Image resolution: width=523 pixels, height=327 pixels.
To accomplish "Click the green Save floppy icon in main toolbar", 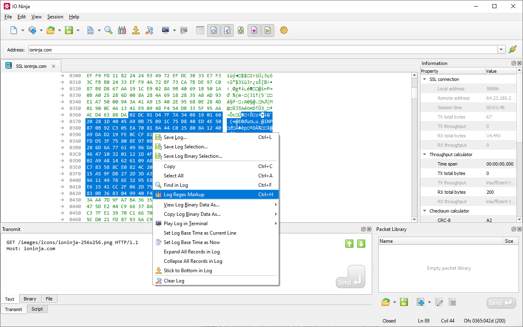I will click(69, 30).
